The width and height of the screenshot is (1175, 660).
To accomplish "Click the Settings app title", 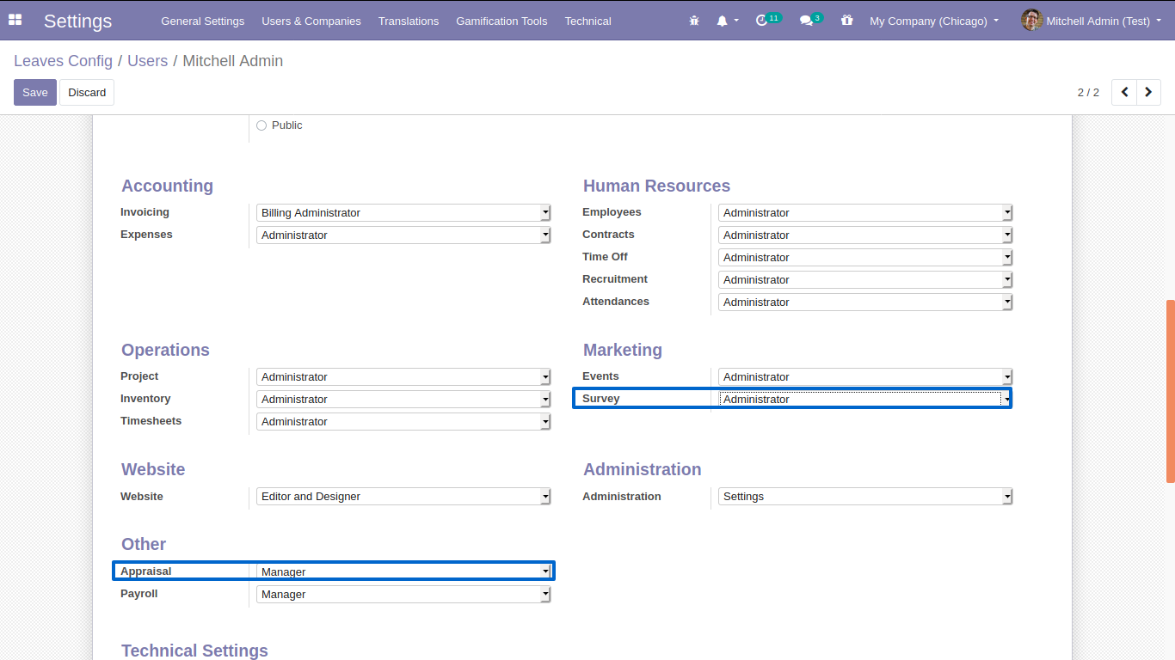I will point(77,21).
